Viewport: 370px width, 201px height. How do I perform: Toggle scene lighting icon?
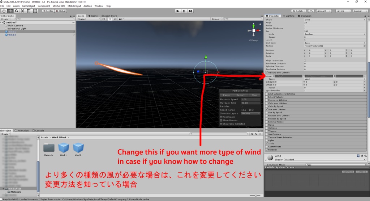click(110, 19)
